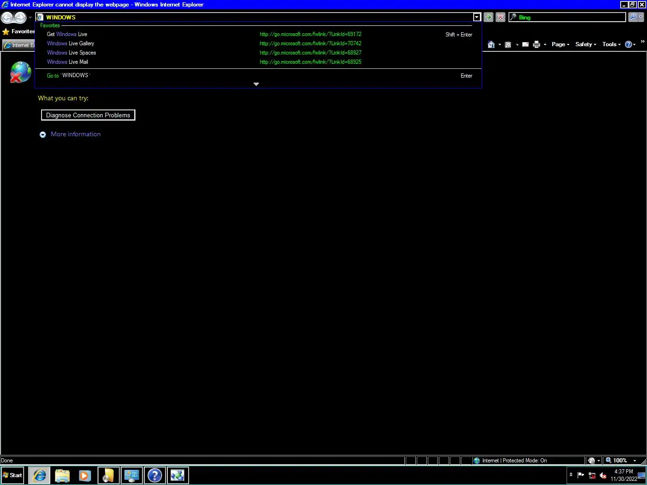The height and width of the screenshot is (485, 647).
Task: Collapse the address bar autocomplete dropdown
Action: click(x=477, y=17)
